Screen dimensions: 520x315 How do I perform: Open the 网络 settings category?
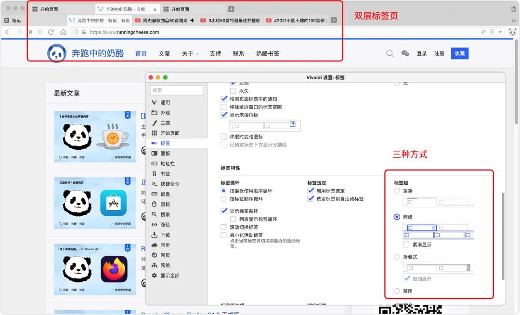tap(165, 266)
